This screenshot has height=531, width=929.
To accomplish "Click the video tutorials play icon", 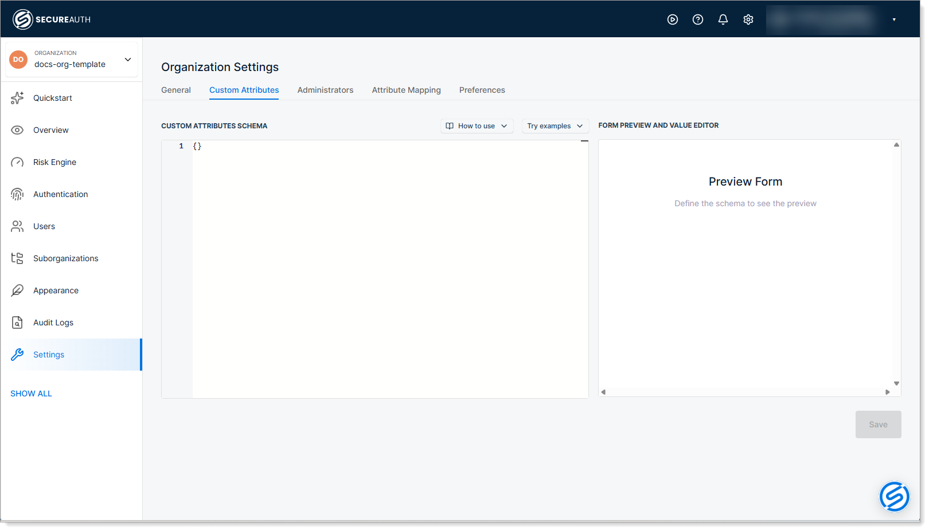I will (x=672, y=19).
